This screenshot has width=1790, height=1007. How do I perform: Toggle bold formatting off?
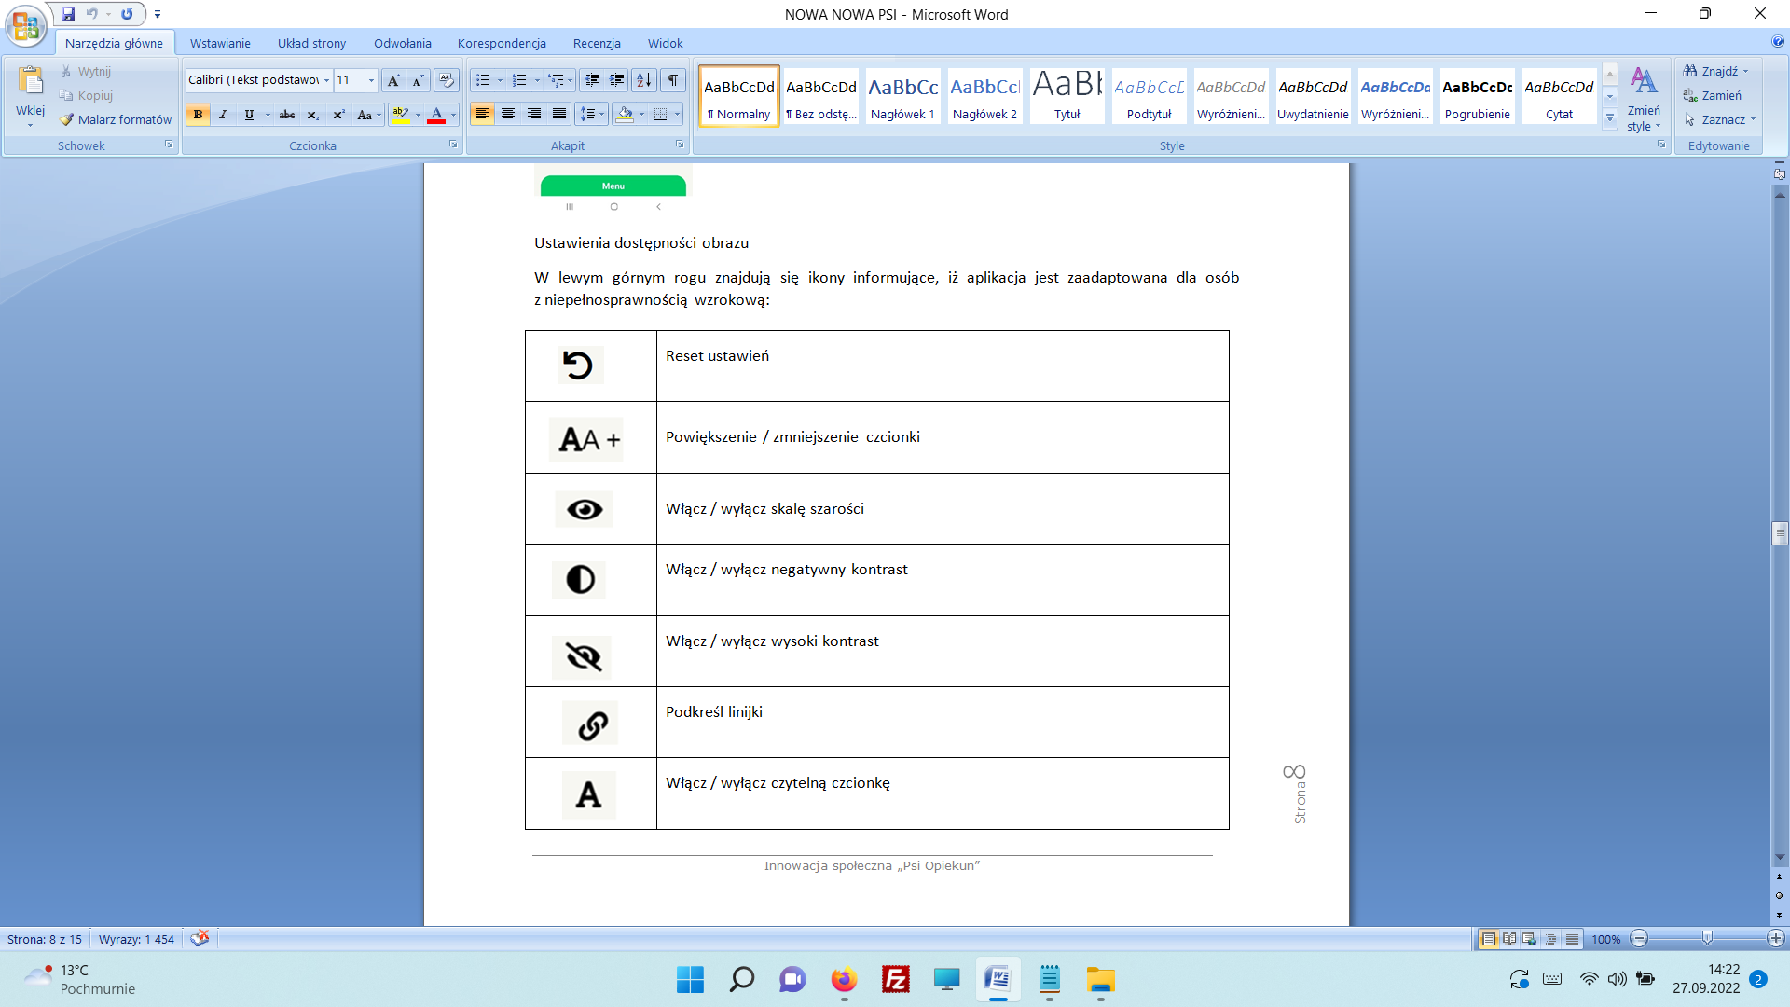coord(198,115)
